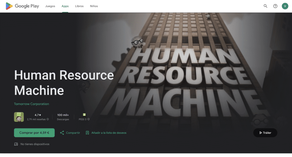Click the 4,7 star rating
Viewport: 292px width, 157px height.
[38, 115]
